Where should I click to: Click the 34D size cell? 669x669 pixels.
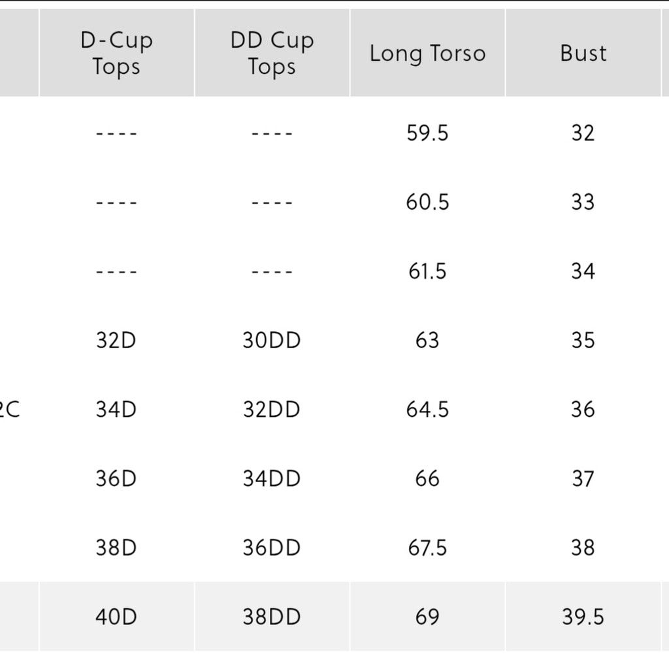pos(116,410)
